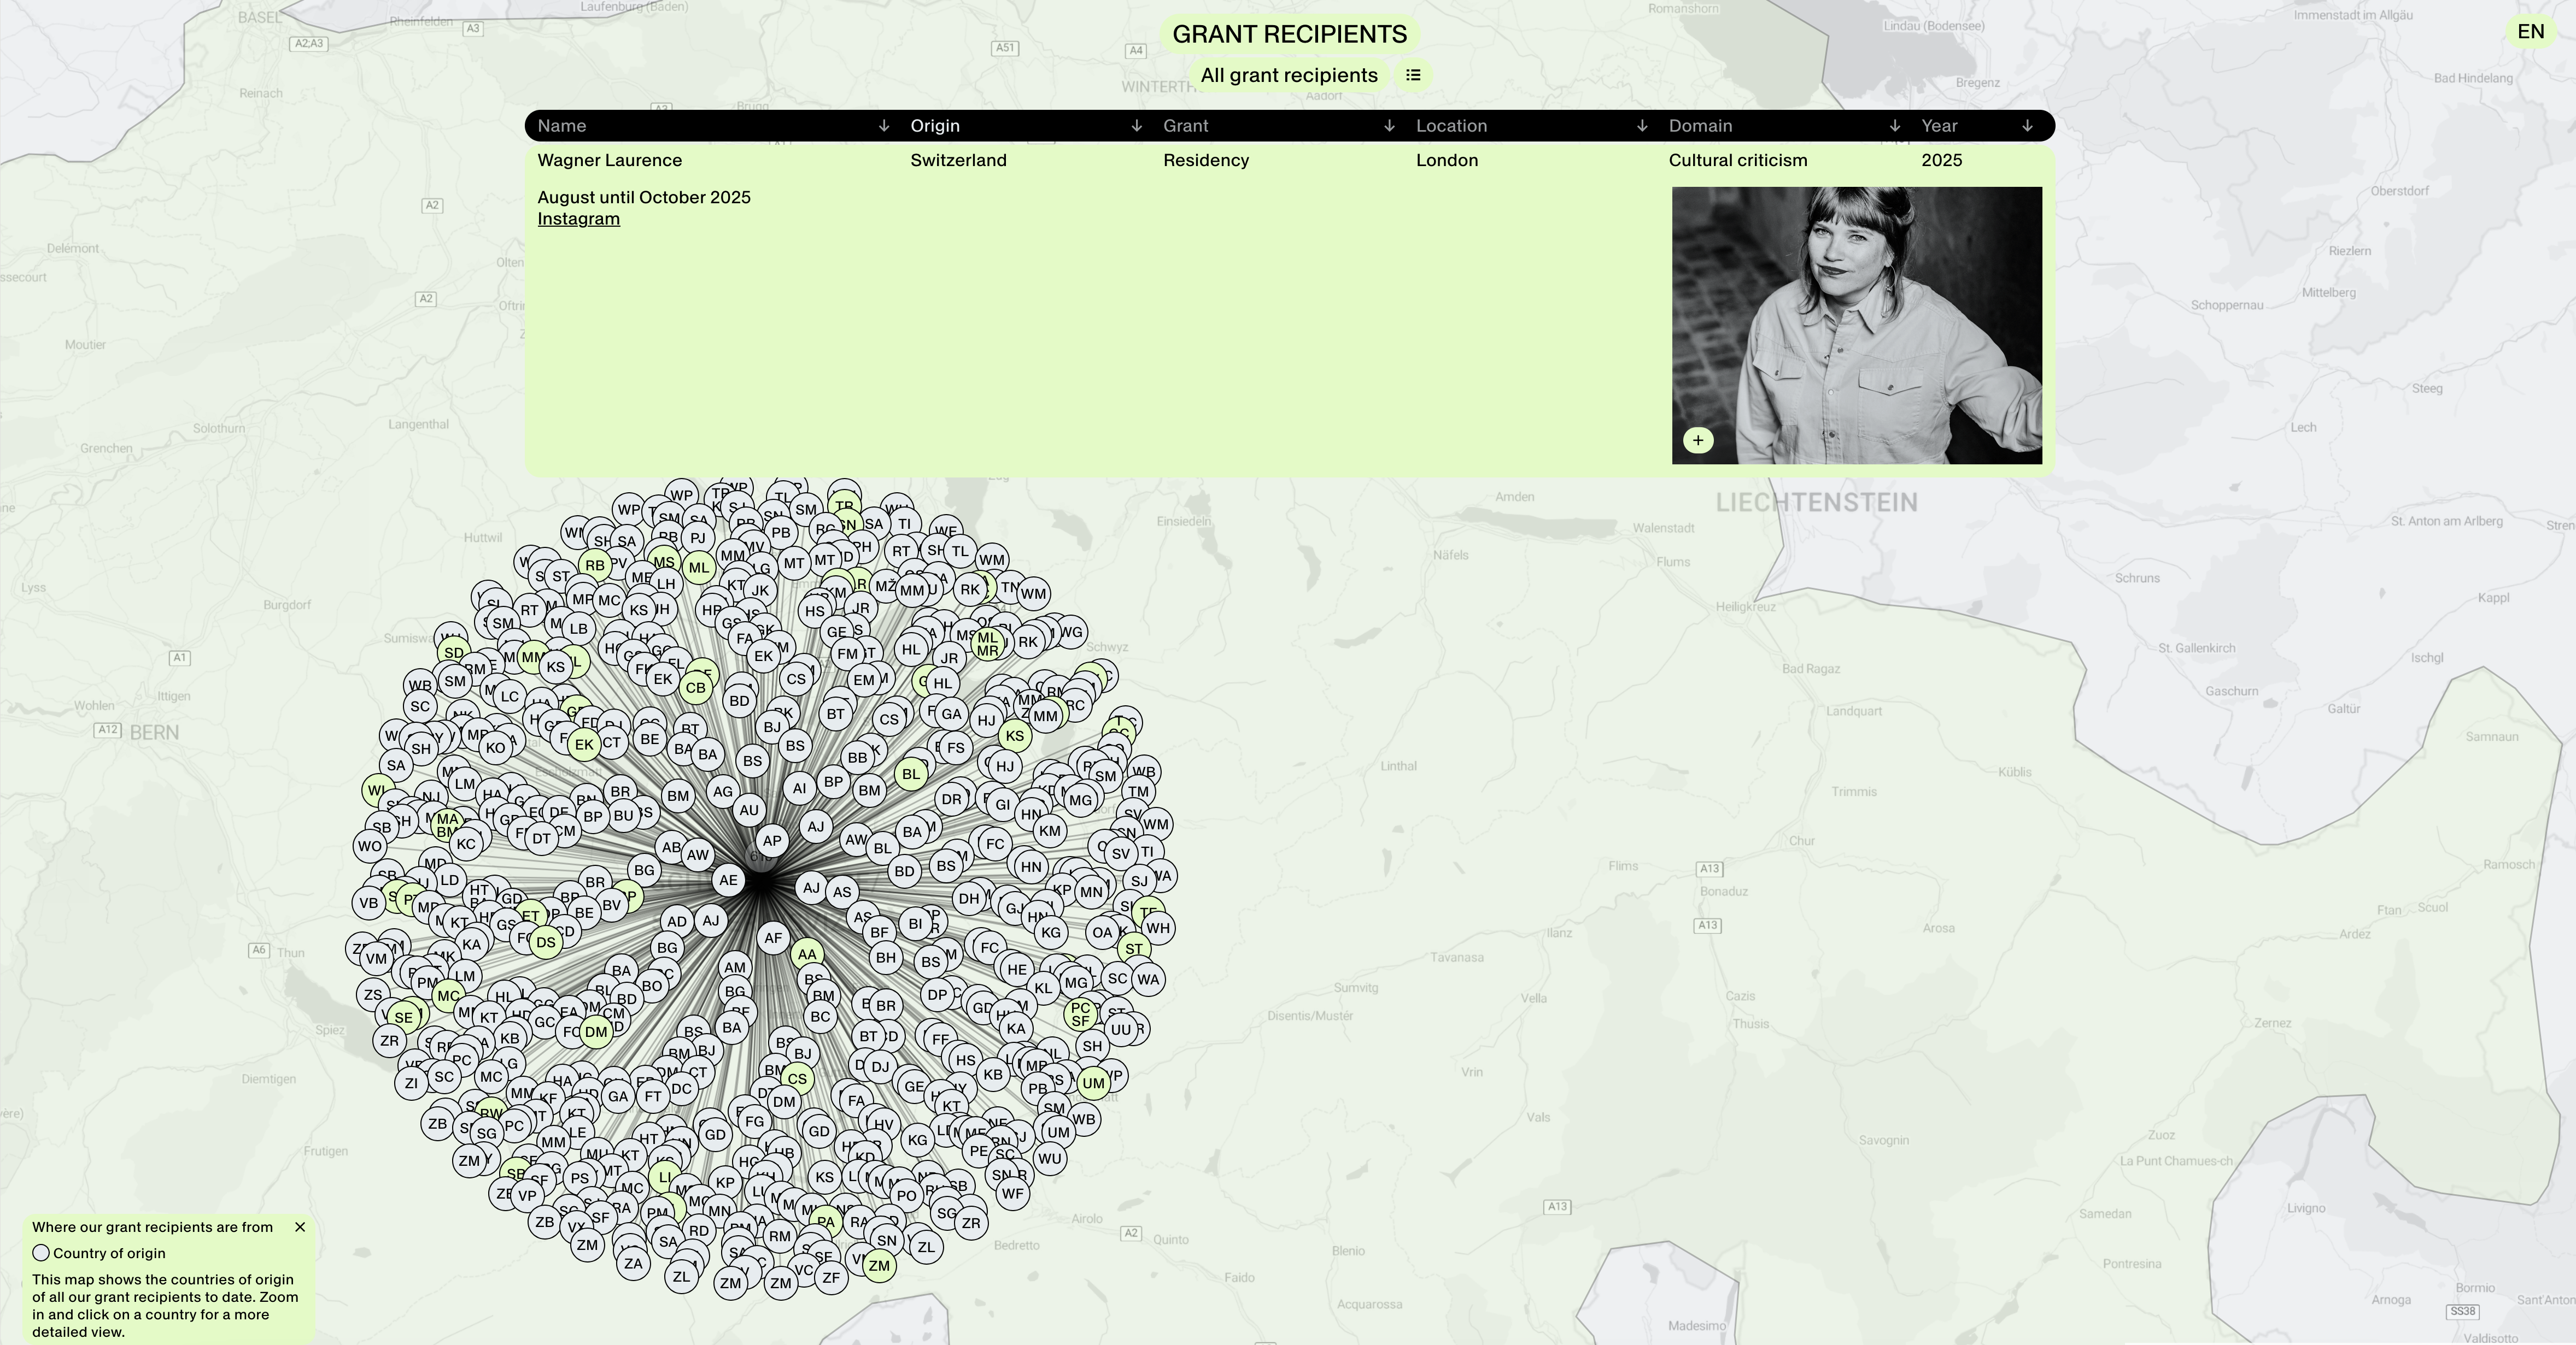Close the grant recipients info panel

[x=300, y=1227]
